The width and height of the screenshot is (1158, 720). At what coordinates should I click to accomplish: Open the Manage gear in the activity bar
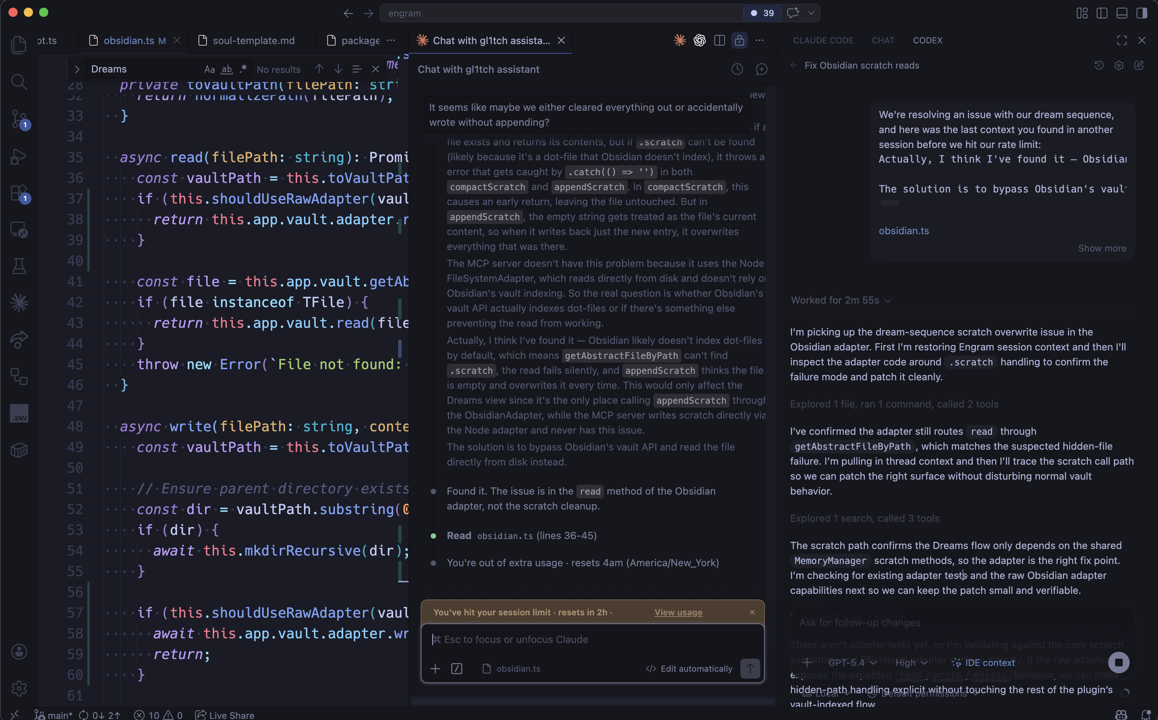[18, 688]
